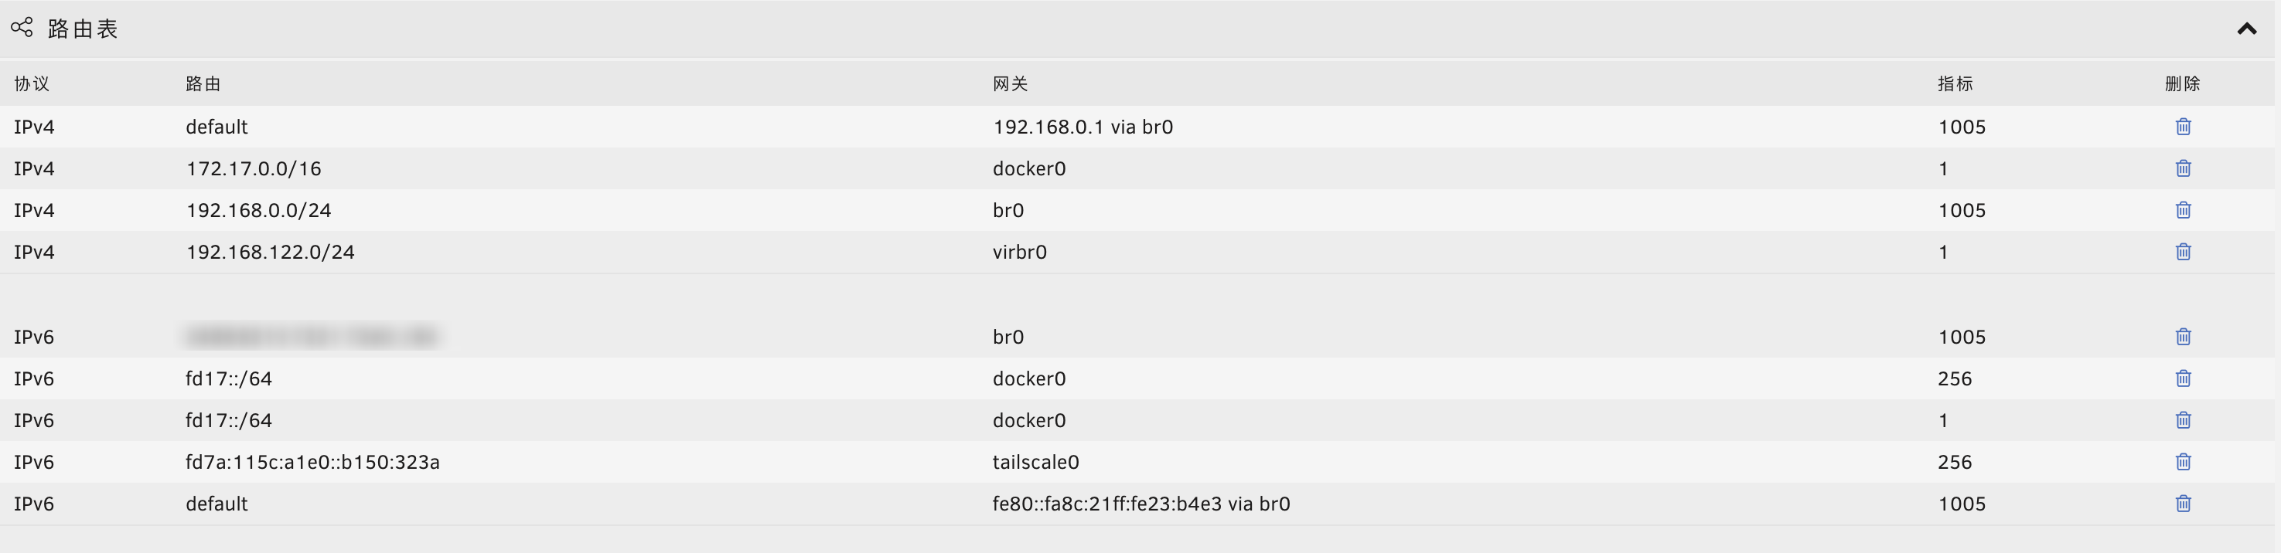
Task: Click the 网关 column header
Action: pos(1011,84)
